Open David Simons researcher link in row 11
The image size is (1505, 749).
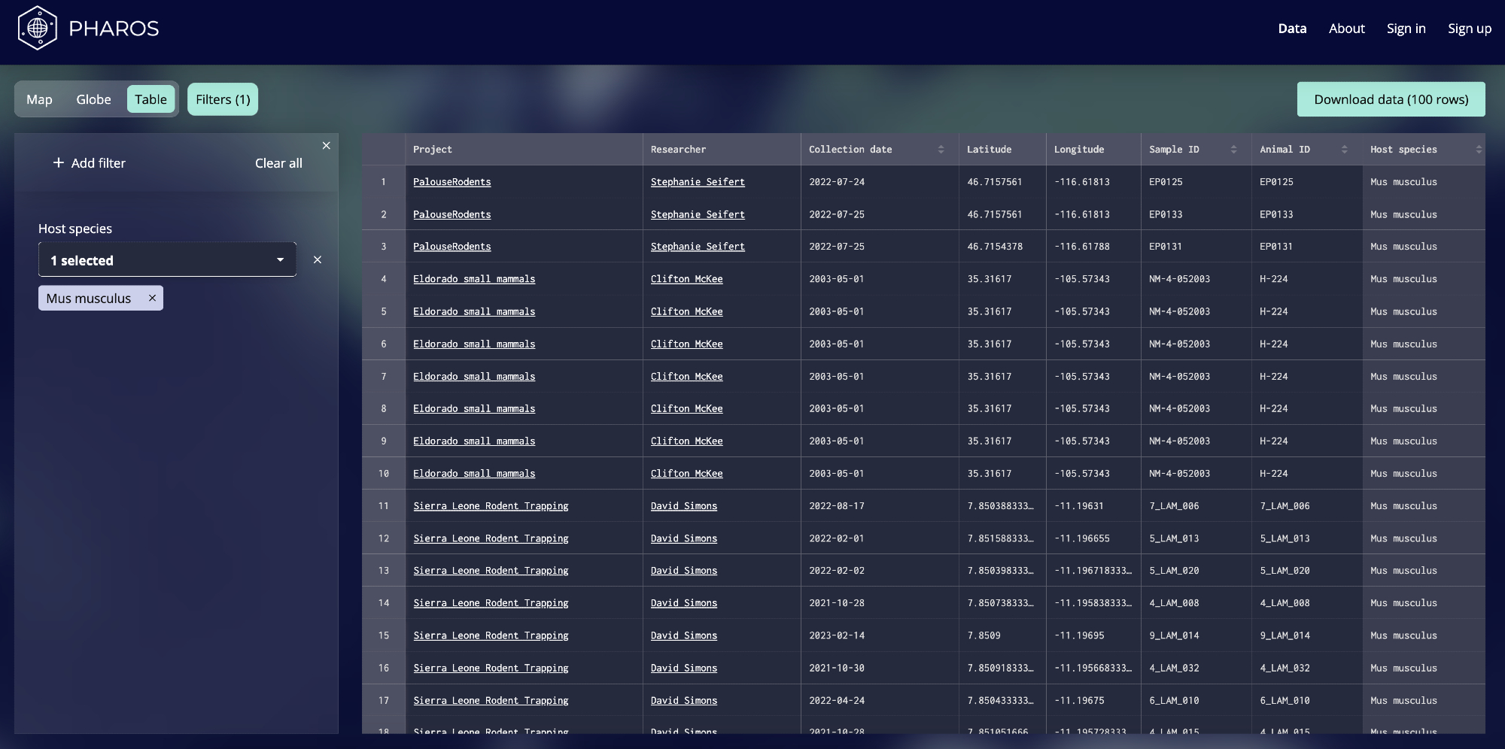(683, 506)
